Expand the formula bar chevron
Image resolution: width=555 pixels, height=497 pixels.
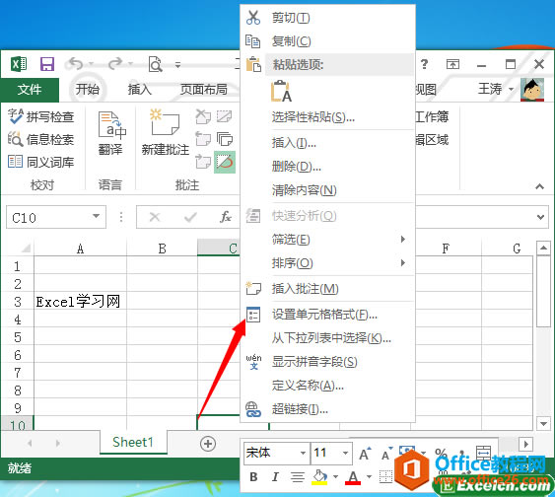click(540, 217)
